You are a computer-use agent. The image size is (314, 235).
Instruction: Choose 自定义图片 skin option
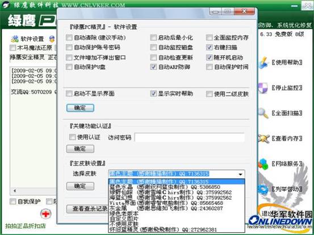[x=177, y=219]
